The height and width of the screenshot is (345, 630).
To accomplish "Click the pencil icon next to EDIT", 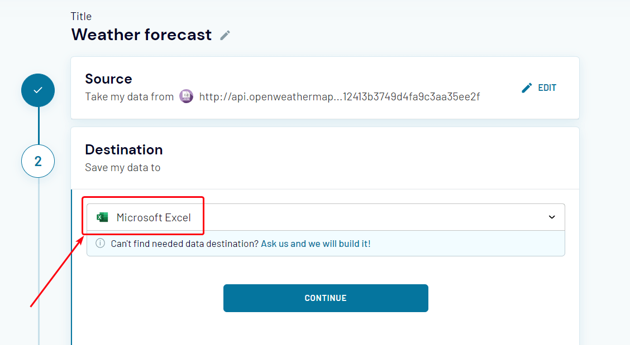I will coord(526,88).
